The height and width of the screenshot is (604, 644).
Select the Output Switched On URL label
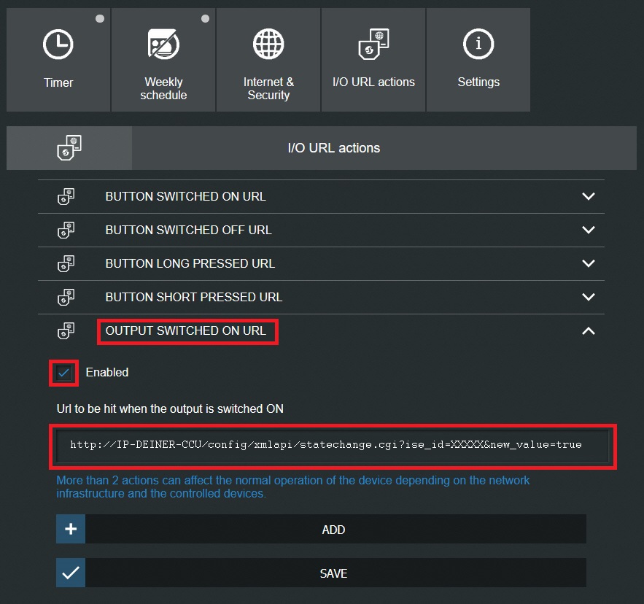[x=186, y=331]
